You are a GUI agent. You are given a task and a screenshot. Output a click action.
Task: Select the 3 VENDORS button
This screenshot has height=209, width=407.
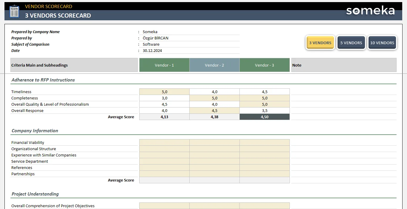click(x=320, y=43)
